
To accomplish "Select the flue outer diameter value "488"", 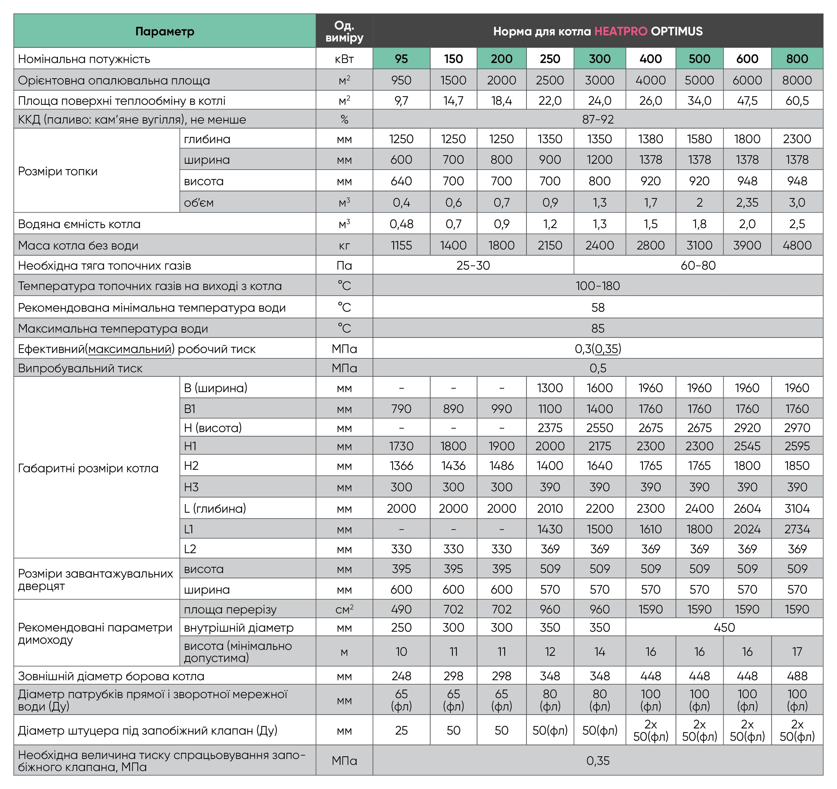I will pyautogui.click(x=797, y=676).
